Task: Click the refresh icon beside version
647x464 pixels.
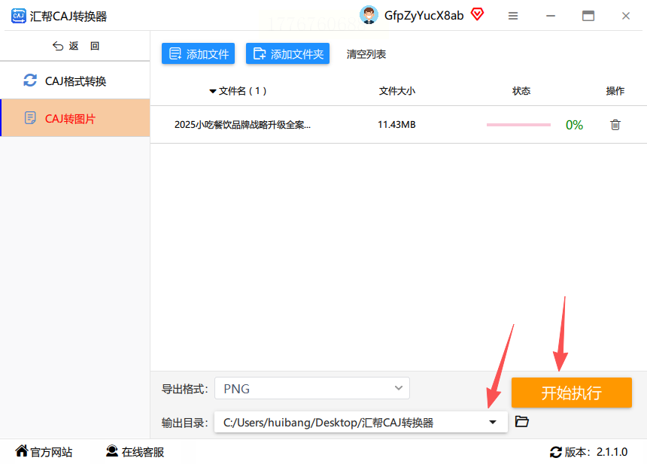Action: [x=556, y=452]
